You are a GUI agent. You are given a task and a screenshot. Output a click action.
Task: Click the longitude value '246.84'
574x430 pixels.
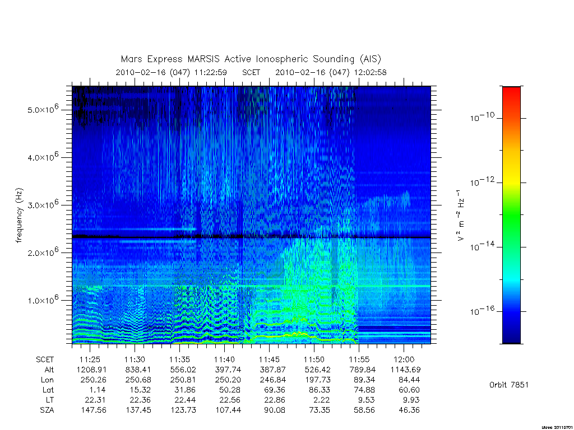coord(272,380)
